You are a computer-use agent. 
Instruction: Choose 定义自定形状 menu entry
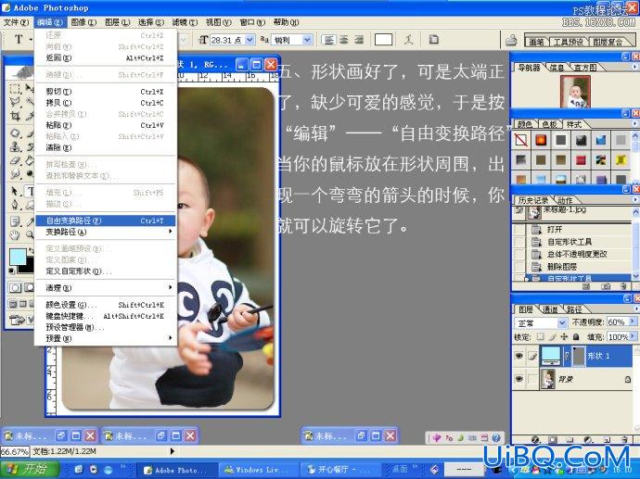(106, 271)
